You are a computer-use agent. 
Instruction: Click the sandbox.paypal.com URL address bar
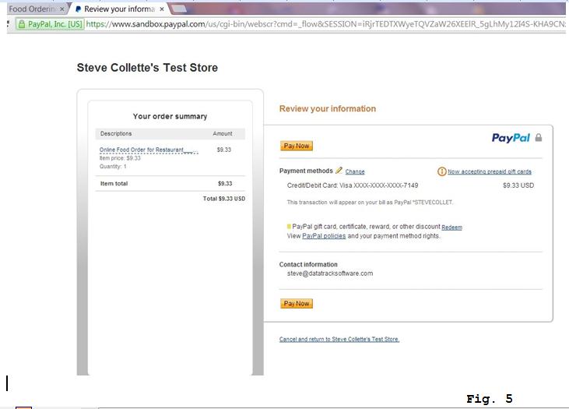coord(325,24)
